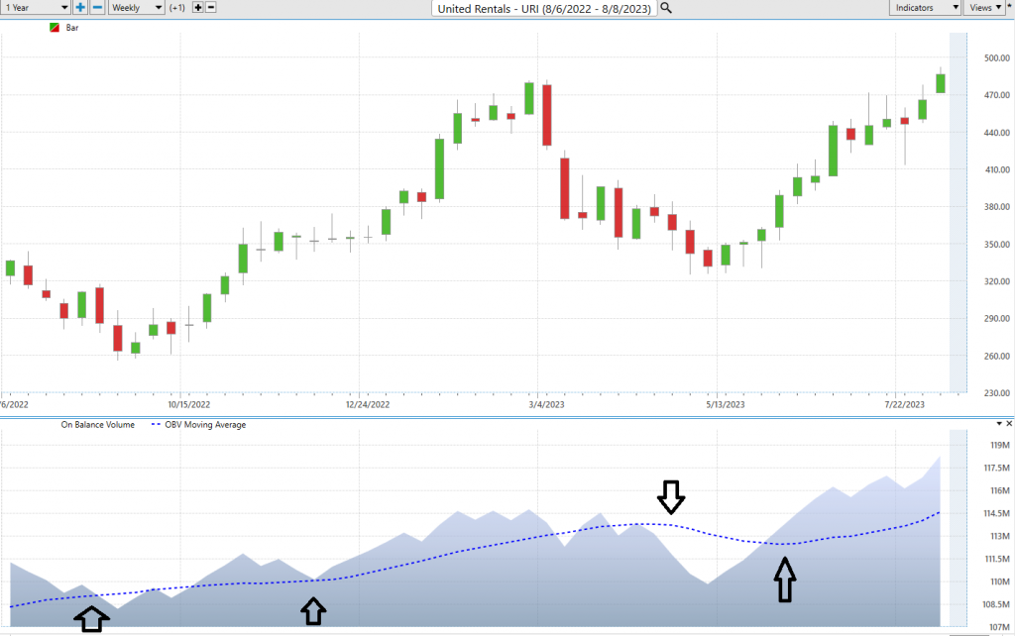Click the red-green Bar legend swatch

[x=55, y=28]
